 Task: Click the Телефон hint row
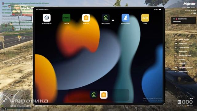(180, 60)
